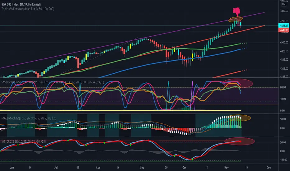Click the 40.00 level on Stoch RSI scale

point(283,99)
